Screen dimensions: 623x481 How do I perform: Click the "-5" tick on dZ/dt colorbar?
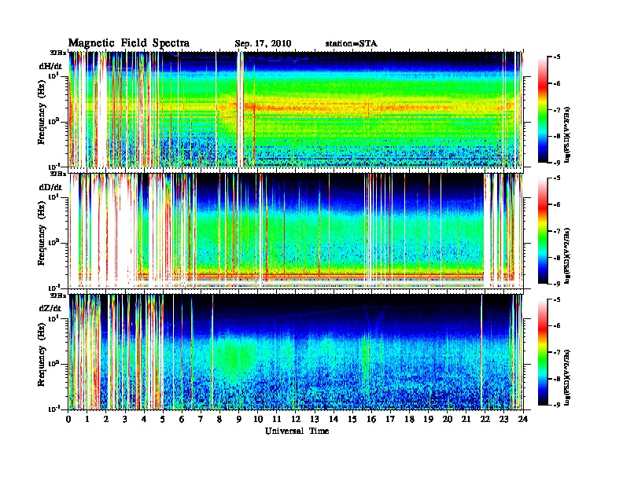(x=556, y=299)
